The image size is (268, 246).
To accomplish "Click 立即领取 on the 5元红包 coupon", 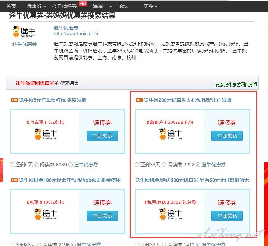I will coord(102,136).
